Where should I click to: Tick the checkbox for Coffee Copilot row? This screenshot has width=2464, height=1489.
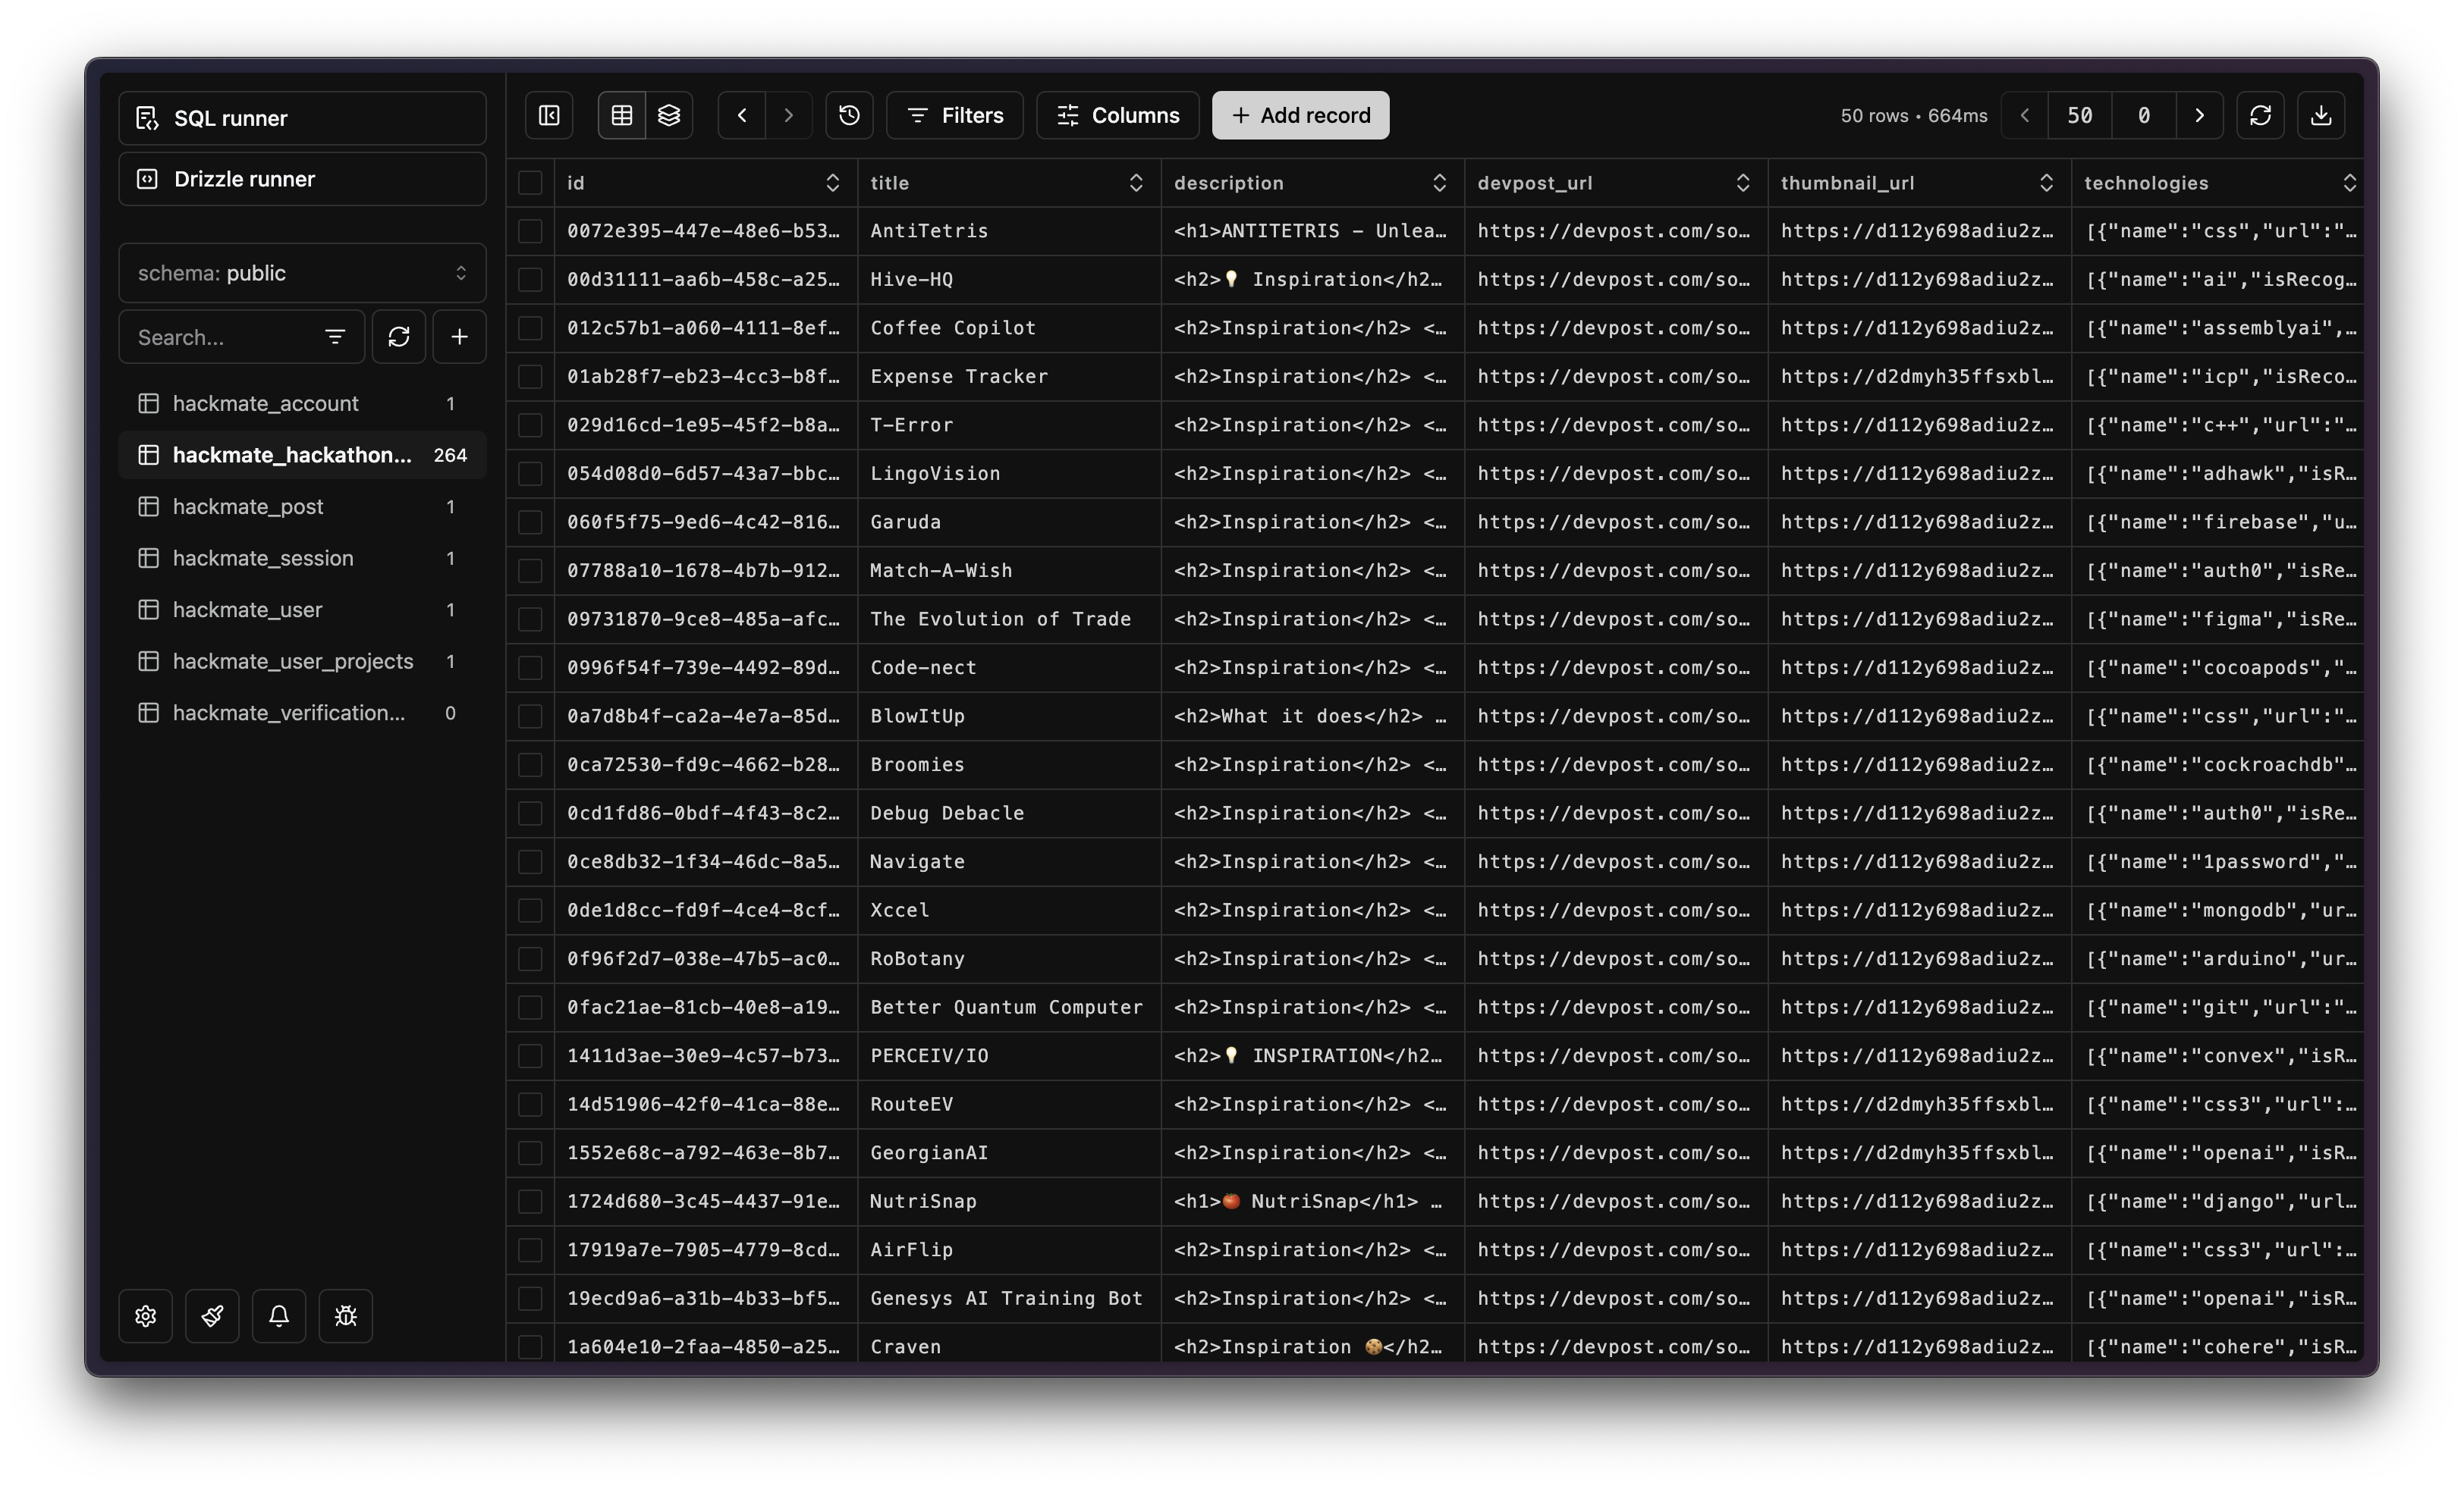click(530, 328)
